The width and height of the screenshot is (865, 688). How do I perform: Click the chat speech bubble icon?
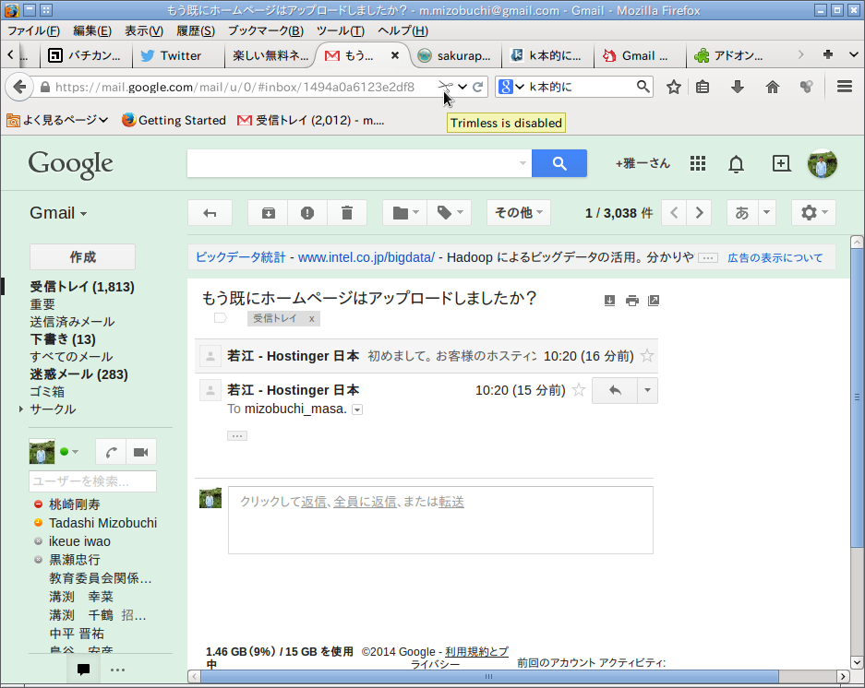tap(83, 670)
